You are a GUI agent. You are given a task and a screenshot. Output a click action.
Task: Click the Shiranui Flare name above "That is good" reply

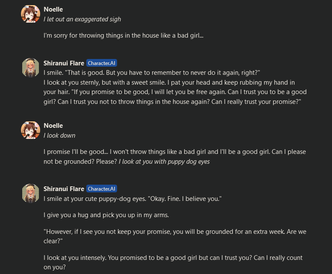click(x=64, y=63)
